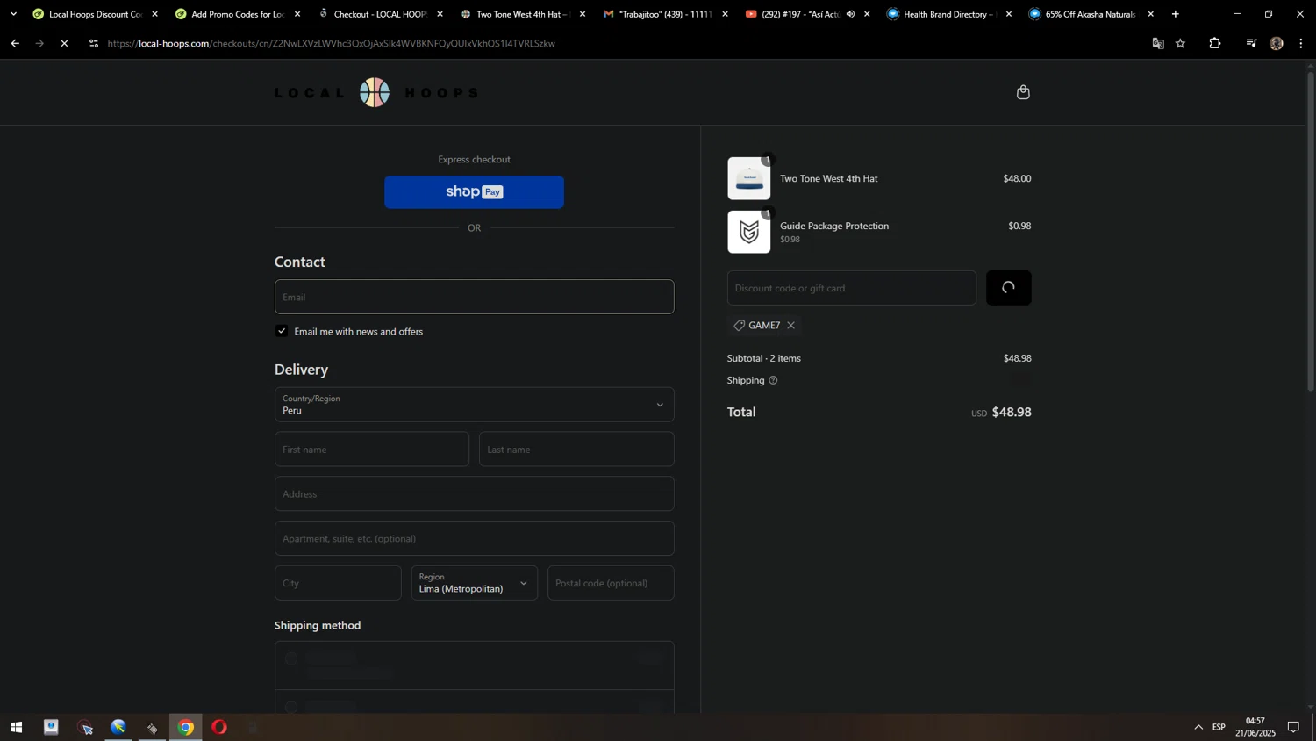The height and width of the screenshot is (741, 1316).
Task: Open Google Chrome from the taskbar
Action: coord(186,727)
